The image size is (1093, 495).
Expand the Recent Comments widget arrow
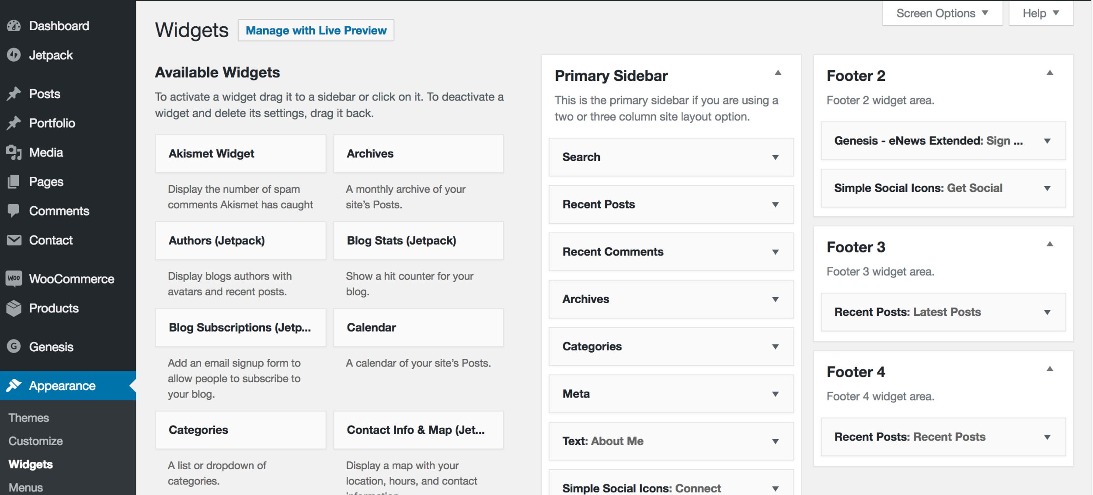(x=775, y=252)
